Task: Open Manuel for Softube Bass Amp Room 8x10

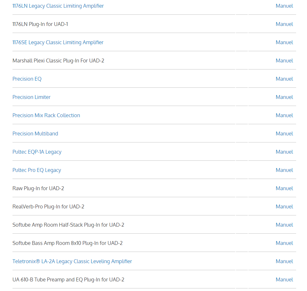Action: 284,243
